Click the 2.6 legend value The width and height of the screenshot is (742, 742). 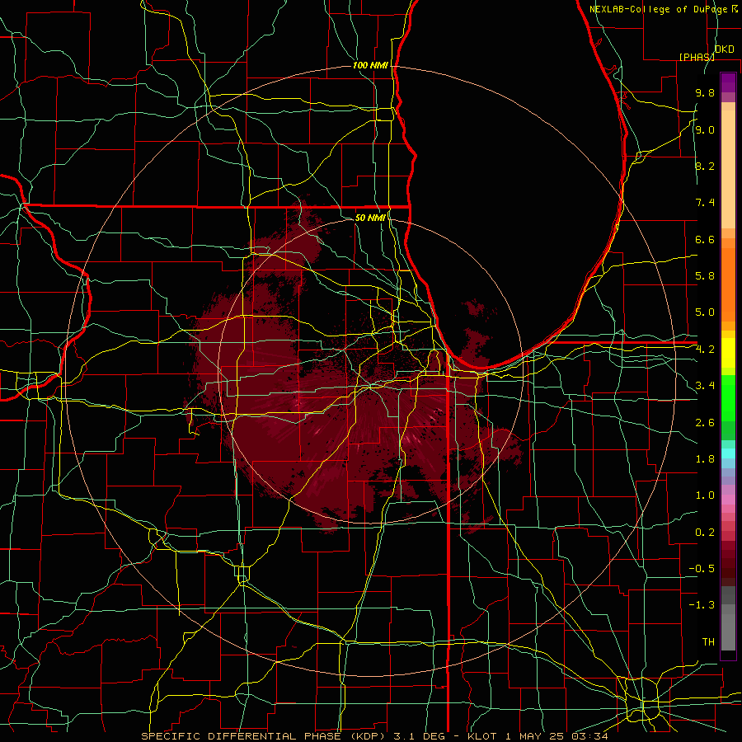(x=705, y=423)
